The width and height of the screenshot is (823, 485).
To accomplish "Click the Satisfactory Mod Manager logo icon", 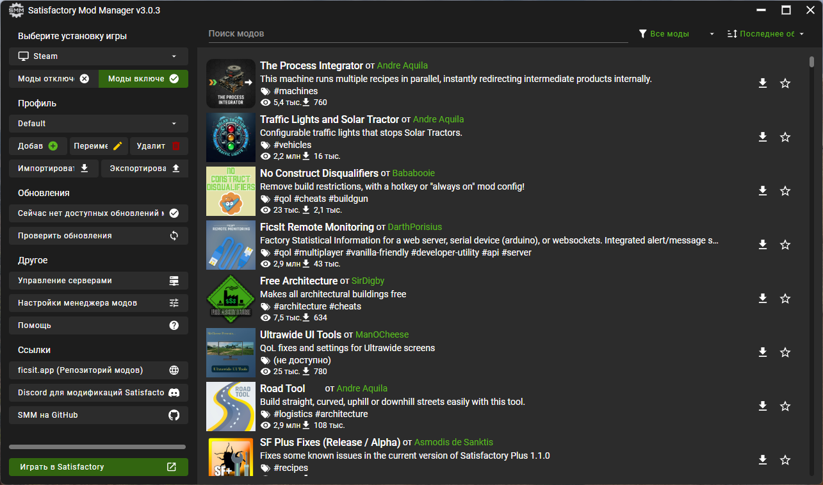I will (16, 11).
